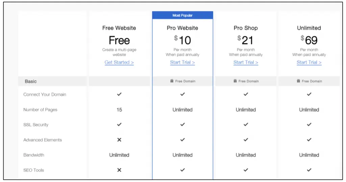Click the Bandwidth feature row label
This screenshot has width=346, height=182.
tap(34, 155)
